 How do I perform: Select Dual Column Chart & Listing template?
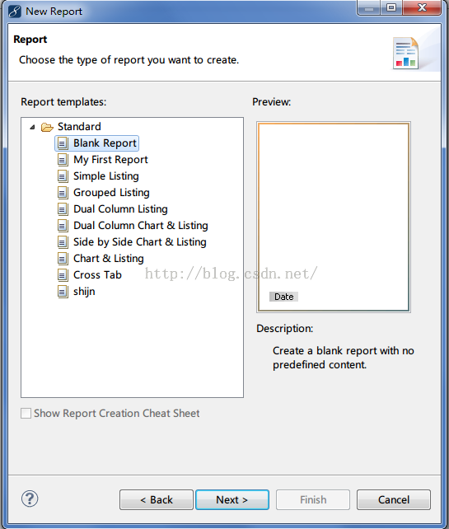click(141, 226)
